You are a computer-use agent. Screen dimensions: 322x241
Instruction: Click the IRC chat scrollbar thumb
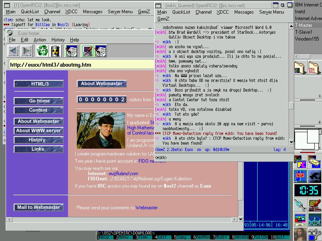point(291,106)
